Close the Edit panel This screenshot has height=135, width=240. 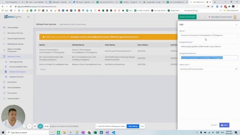[236, 25]
